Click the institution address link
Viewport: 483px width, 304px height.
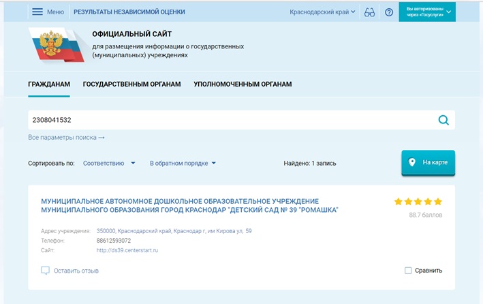click(174, 231)
